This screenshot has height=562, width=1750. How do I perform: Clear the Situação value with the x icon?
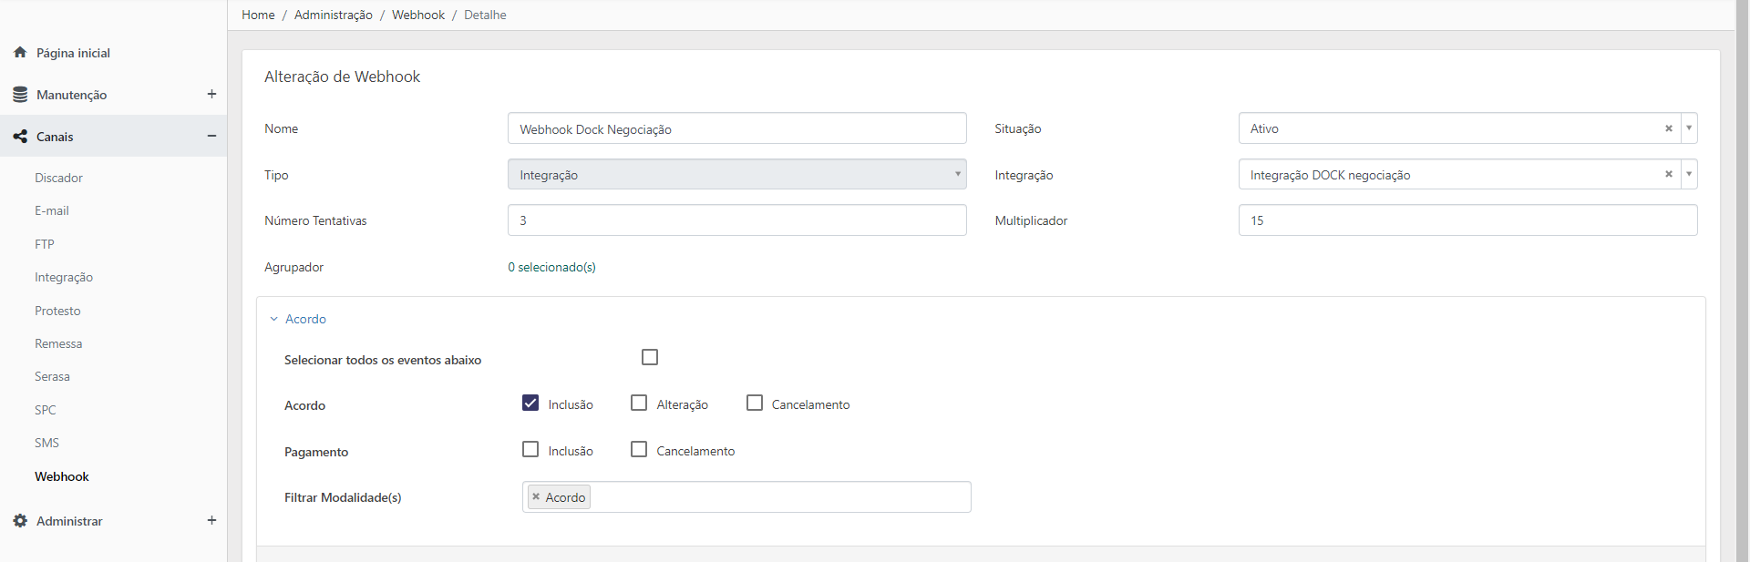1669,128
